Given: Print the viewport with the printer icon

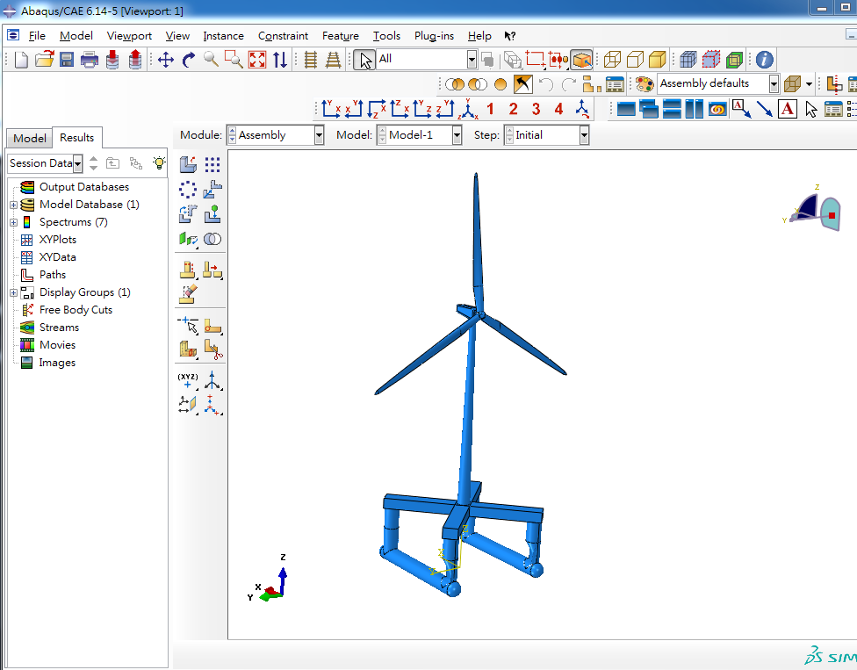Looking at the screenshot, I should coord(89,59).
